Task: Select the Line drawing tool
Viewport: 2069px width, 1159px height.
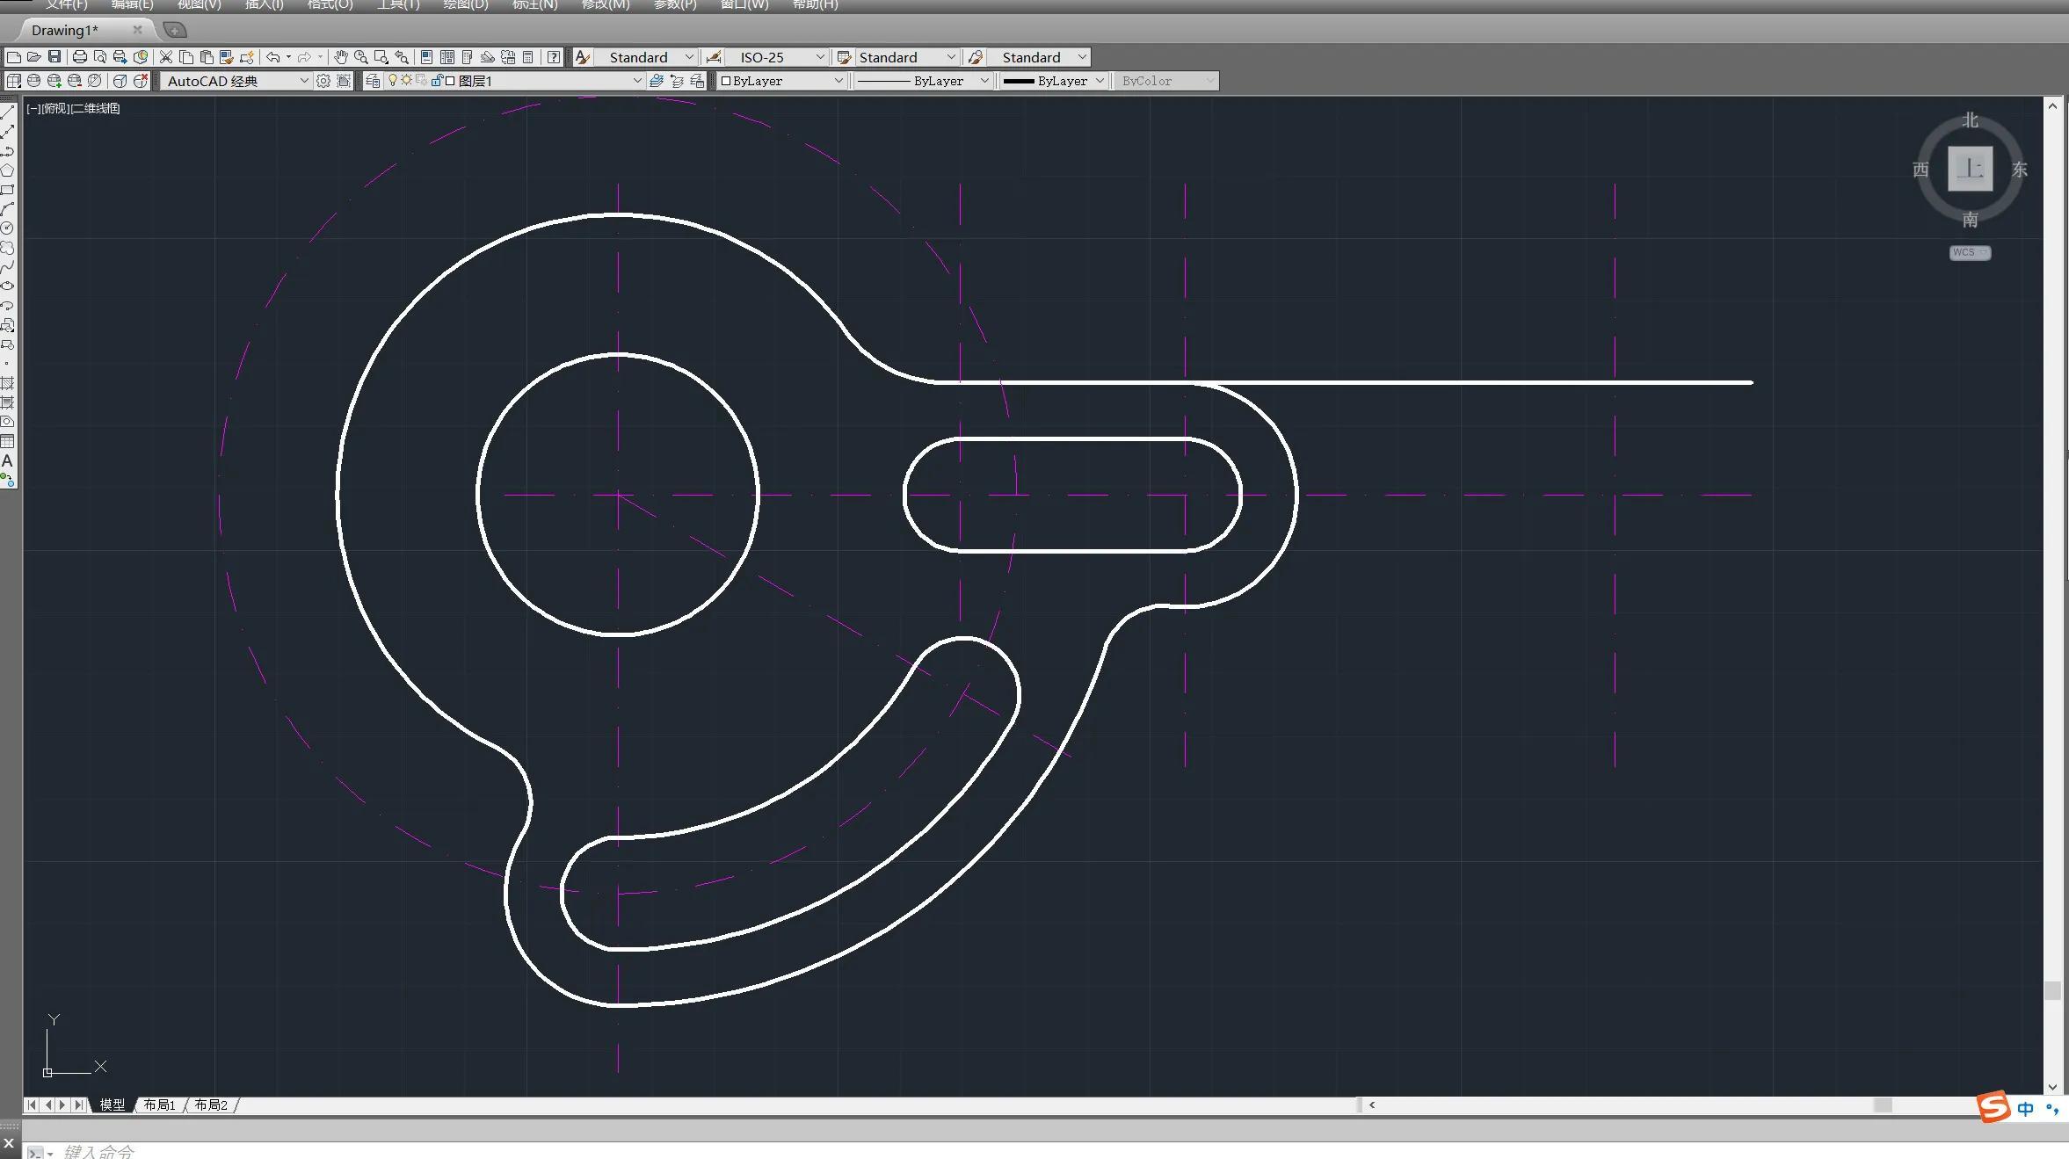Action: coord(8,112)
